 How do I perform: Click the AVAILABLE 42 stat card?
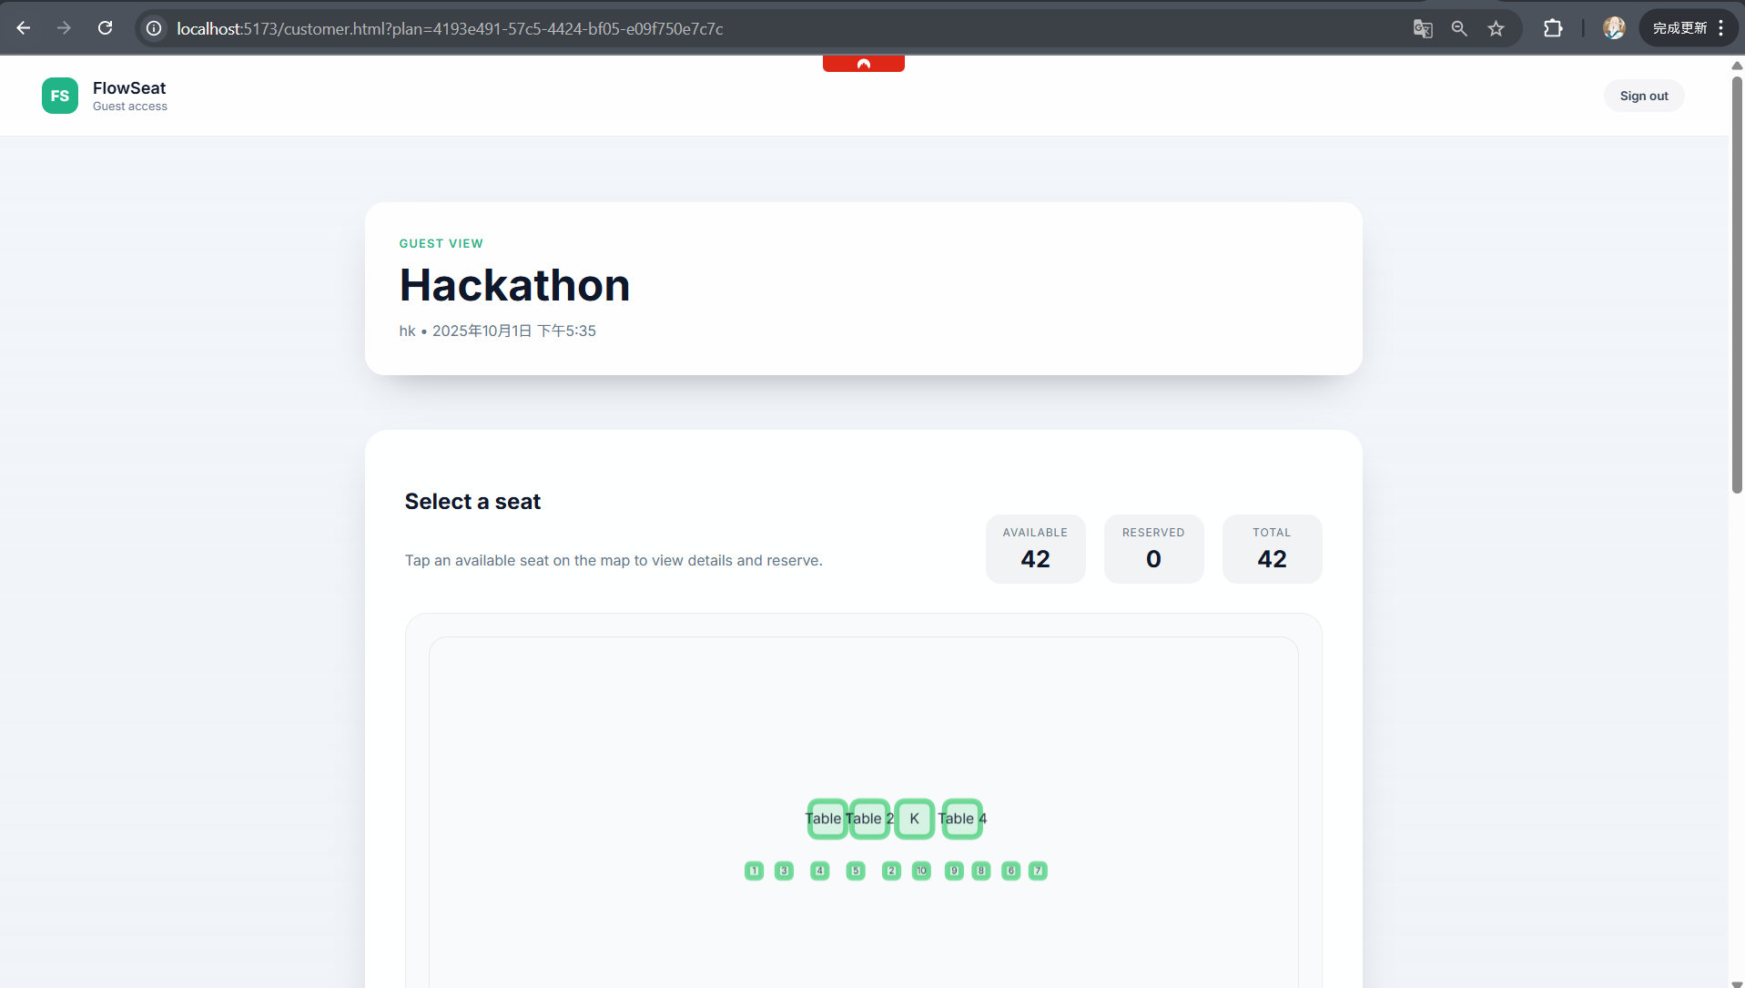tap(1035, 549)
